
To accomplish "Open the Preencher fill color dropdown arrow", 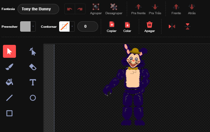I will 33,26.
